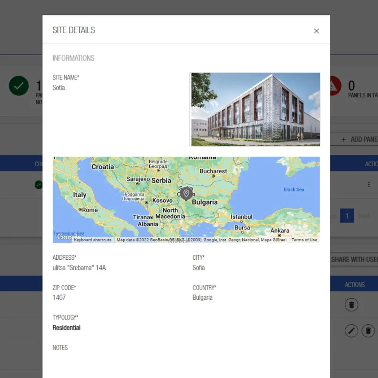Select the Sofia value under Site Name

pos(59,88)
